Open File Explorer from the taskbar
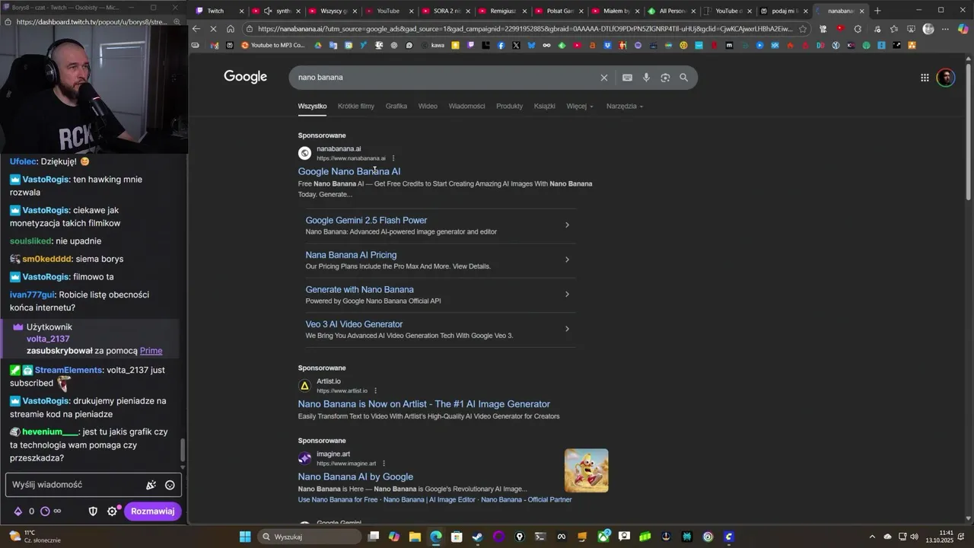The height and width of the screenshot is (548, 974). click(415, 537)
